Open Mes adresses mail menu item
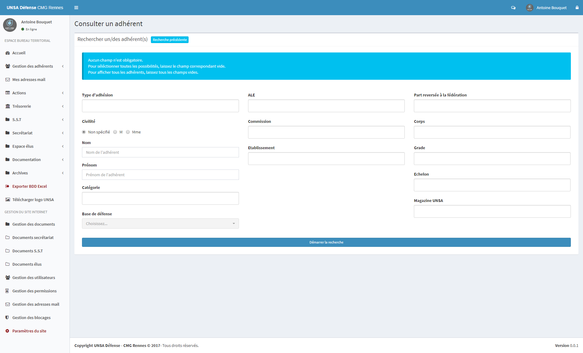The width and height of the screenshot is (583, 353). point(35,79)
